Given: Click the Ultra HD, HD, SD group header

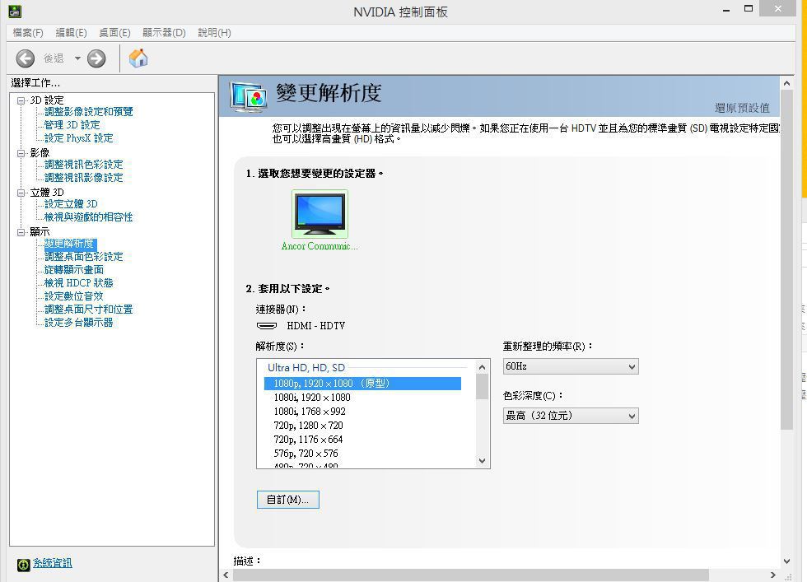Looking at the screenshot, I should [306, 367].
